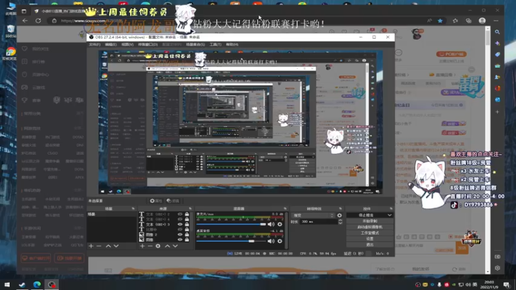The height and width of the screenshot is (290, 516).
Task: Toggle visibility of bottom 图像 source
Action: pos(180,239)
